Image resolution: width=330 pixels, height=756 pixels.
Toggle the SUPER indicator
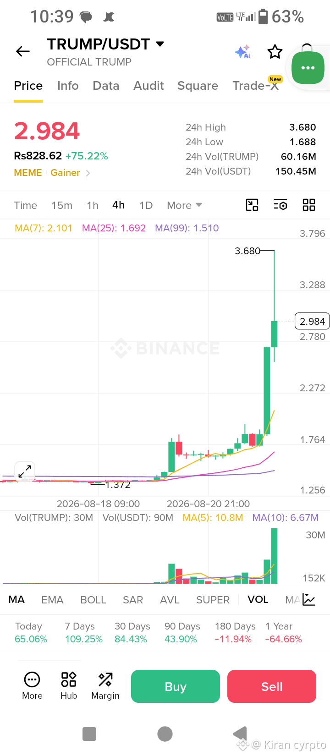pyautogui.click(x=213, y=600)
